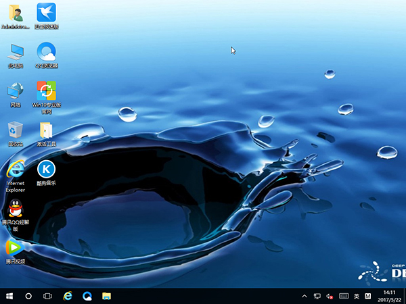Open Task View from the taskbar

click(x=48, y=296)
